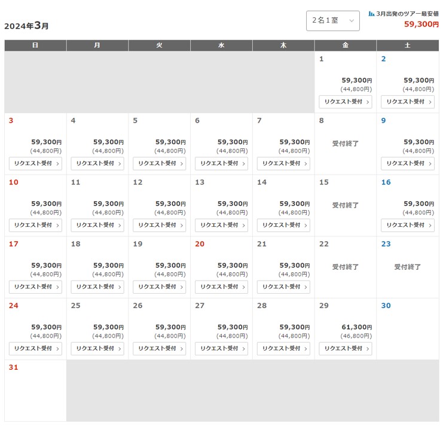Open the 2名1室 room occupancy dropdown
Viewport: 446px width, 426px height.
click(x=332, y=20)
